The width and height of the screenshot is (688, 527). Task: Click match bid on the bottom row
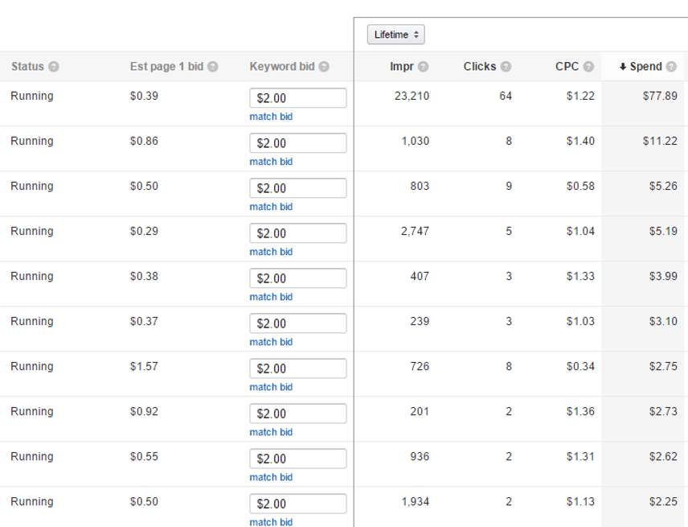[271, 522]
